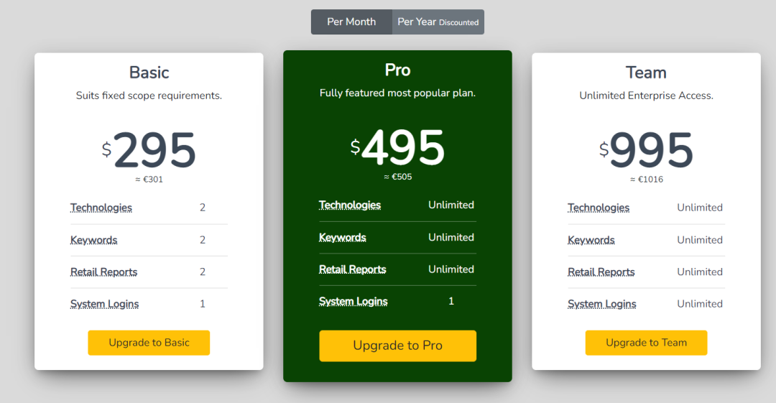Image resolution: width=776 pixels, height=403 pixels.
Task: Switch pricing to Per Year Discounted
Action: click(x=438, y=22)
